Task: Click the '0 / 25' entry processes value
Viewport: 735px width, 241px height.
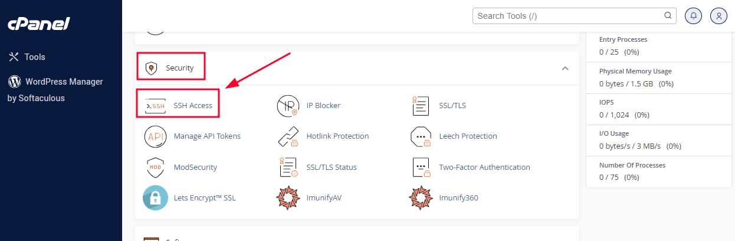Action: [609, 52]
